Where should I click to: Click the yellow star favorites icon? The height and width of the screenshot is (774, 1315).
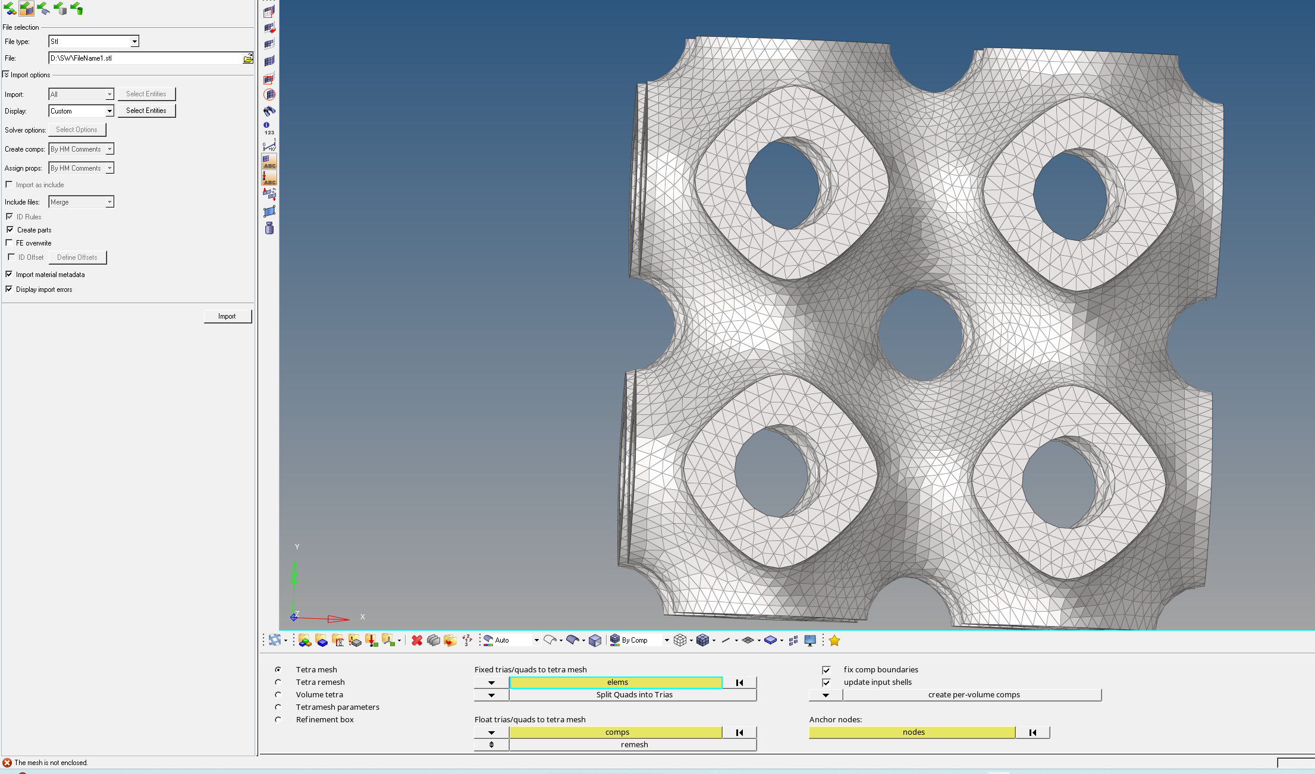tap(834, 640)
